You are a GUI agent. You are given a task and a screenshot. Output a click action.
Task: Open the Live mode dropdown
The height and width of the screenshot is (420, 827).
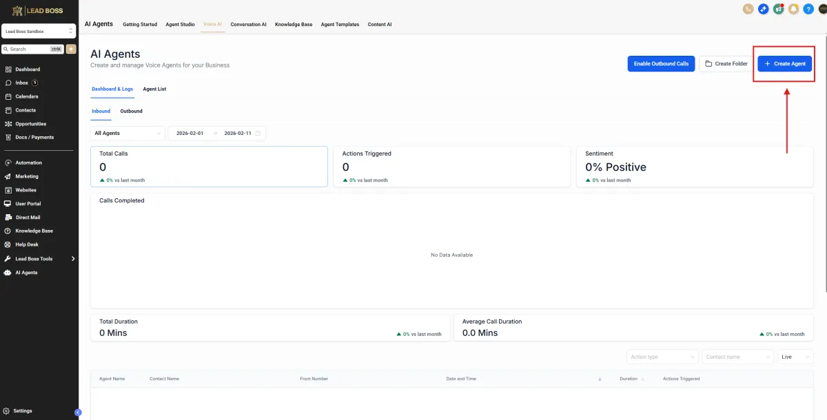pos(795,357)
